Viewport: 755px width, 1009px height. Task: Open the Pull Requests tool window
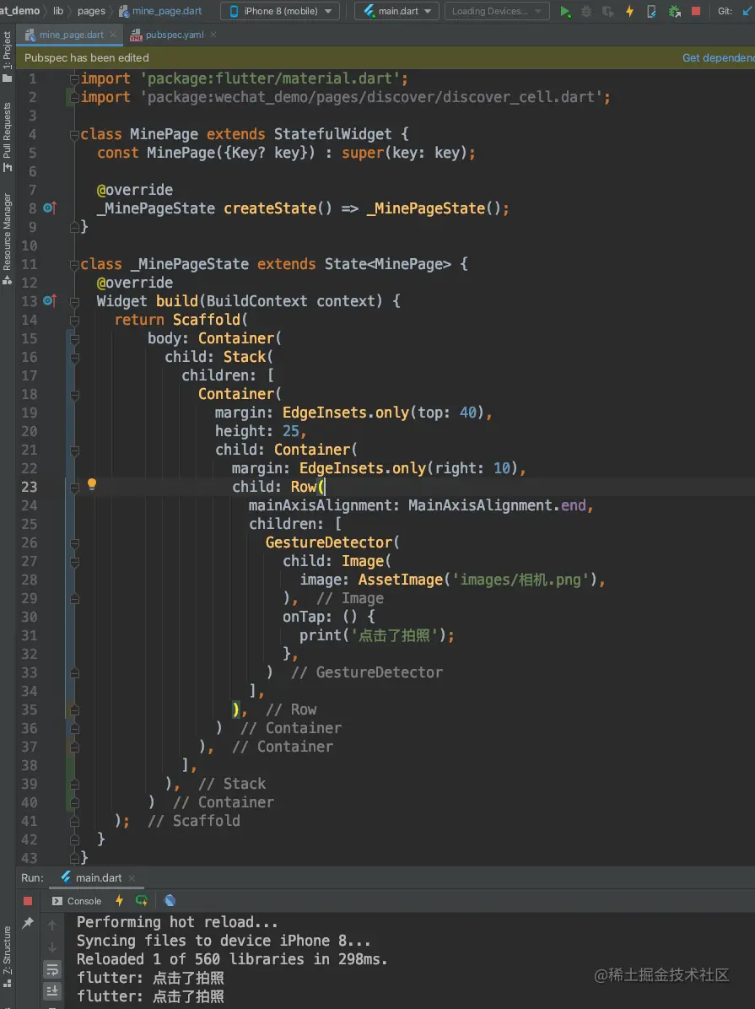point(7,137)
